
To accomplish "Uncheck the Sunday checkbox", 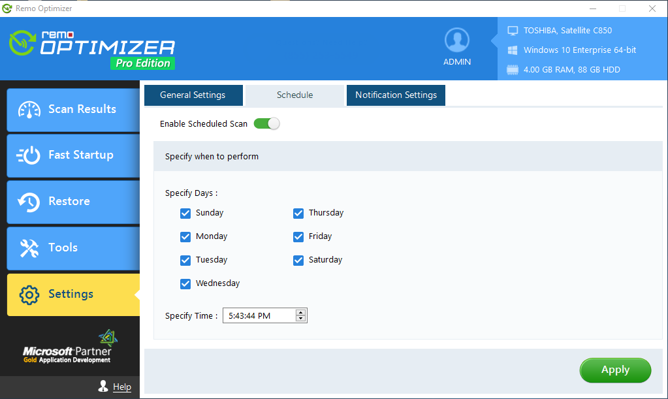I will pos(185,213).
